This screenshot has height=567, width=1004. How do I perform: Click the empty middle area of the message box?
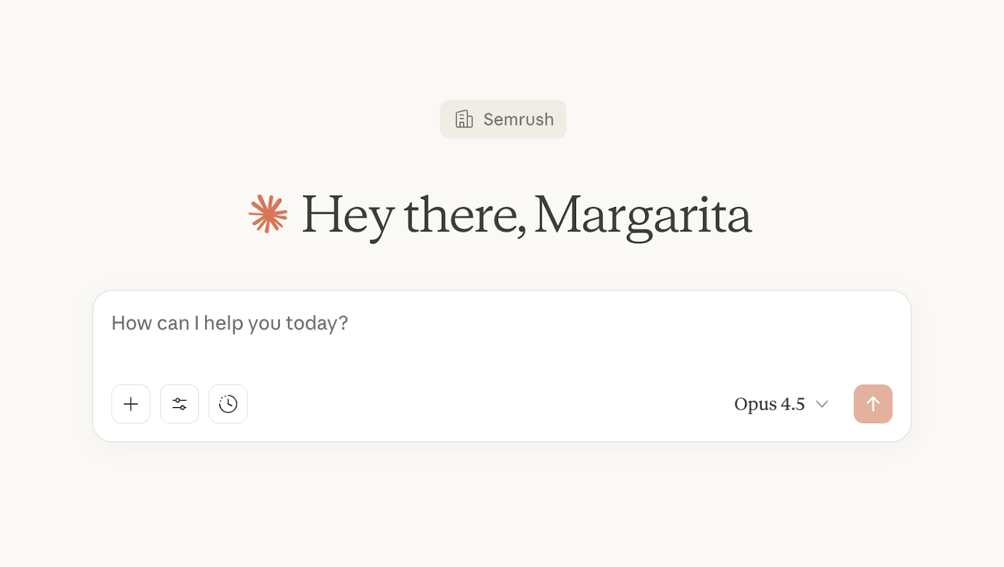point(502,351)
